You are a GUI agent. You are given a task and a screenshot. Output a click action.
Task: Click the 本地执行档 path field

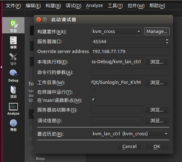[x=116, y=62]
